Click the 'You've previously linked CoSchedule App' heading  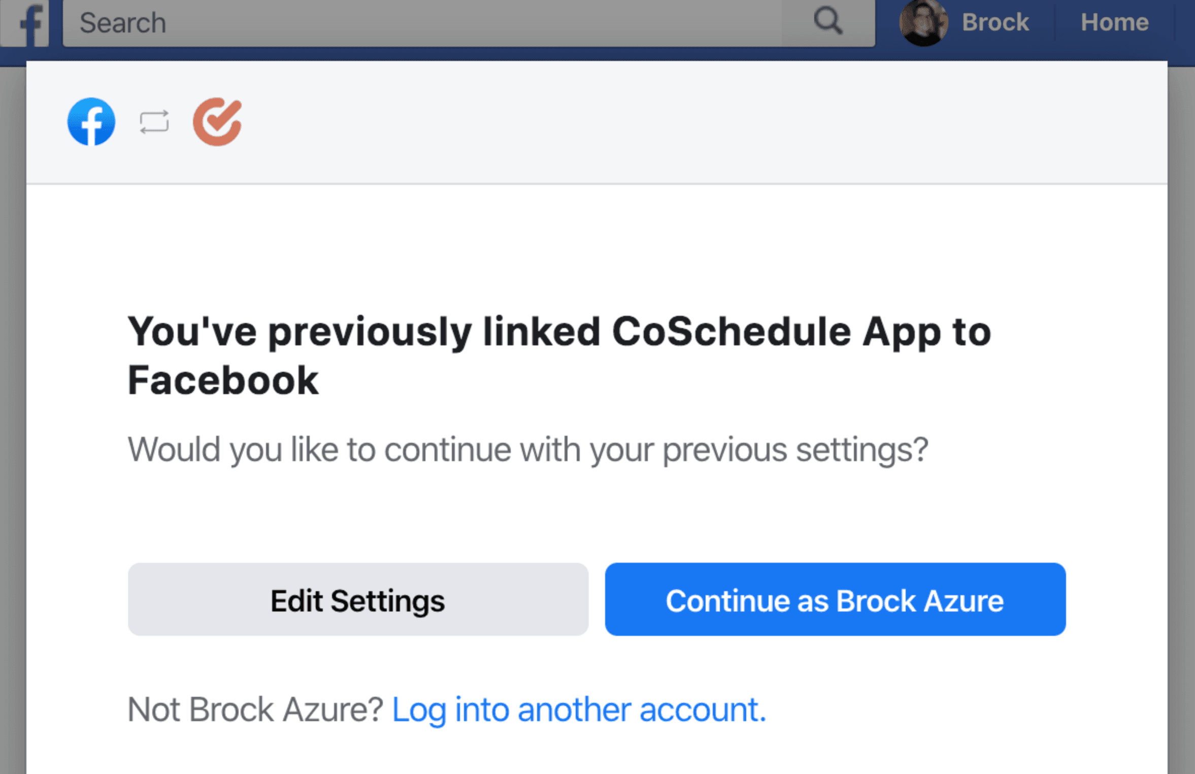(559, 356)
